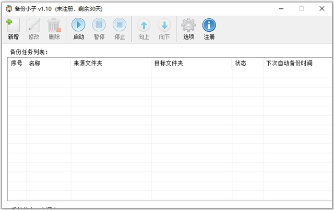Viewport: 334px width, 210px height.
Task: Click the 目标文件夹 column header
Action: click(192, 63)
